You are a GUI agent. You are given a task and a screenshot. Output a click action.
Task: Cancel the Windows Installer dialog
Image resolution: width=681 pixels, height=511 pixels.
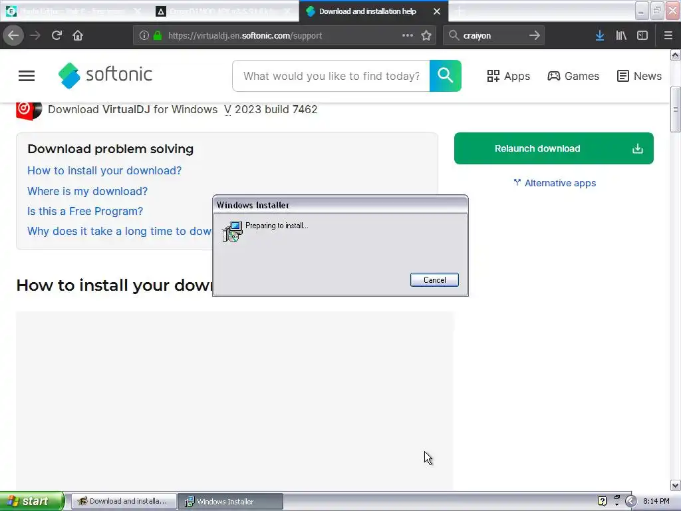point(434,280)
